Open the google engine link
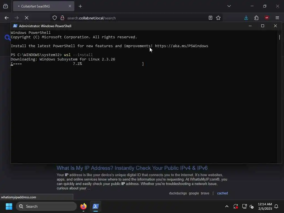Viewport: 284px width, 213px height. [x=194, y=193]
